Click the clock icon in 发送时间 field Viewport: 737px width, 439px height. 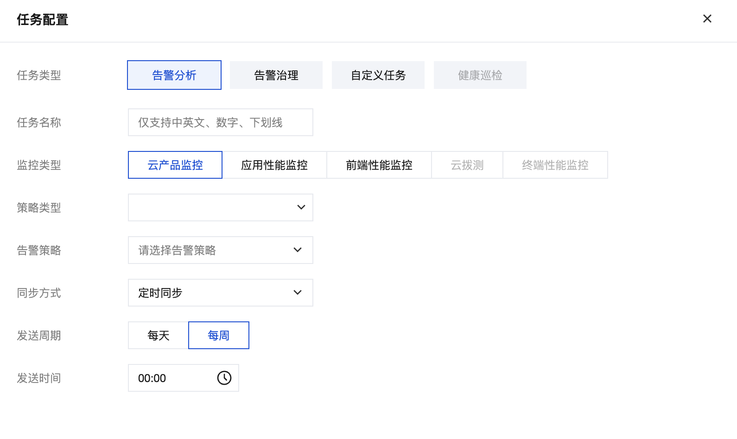pos(224,378)
